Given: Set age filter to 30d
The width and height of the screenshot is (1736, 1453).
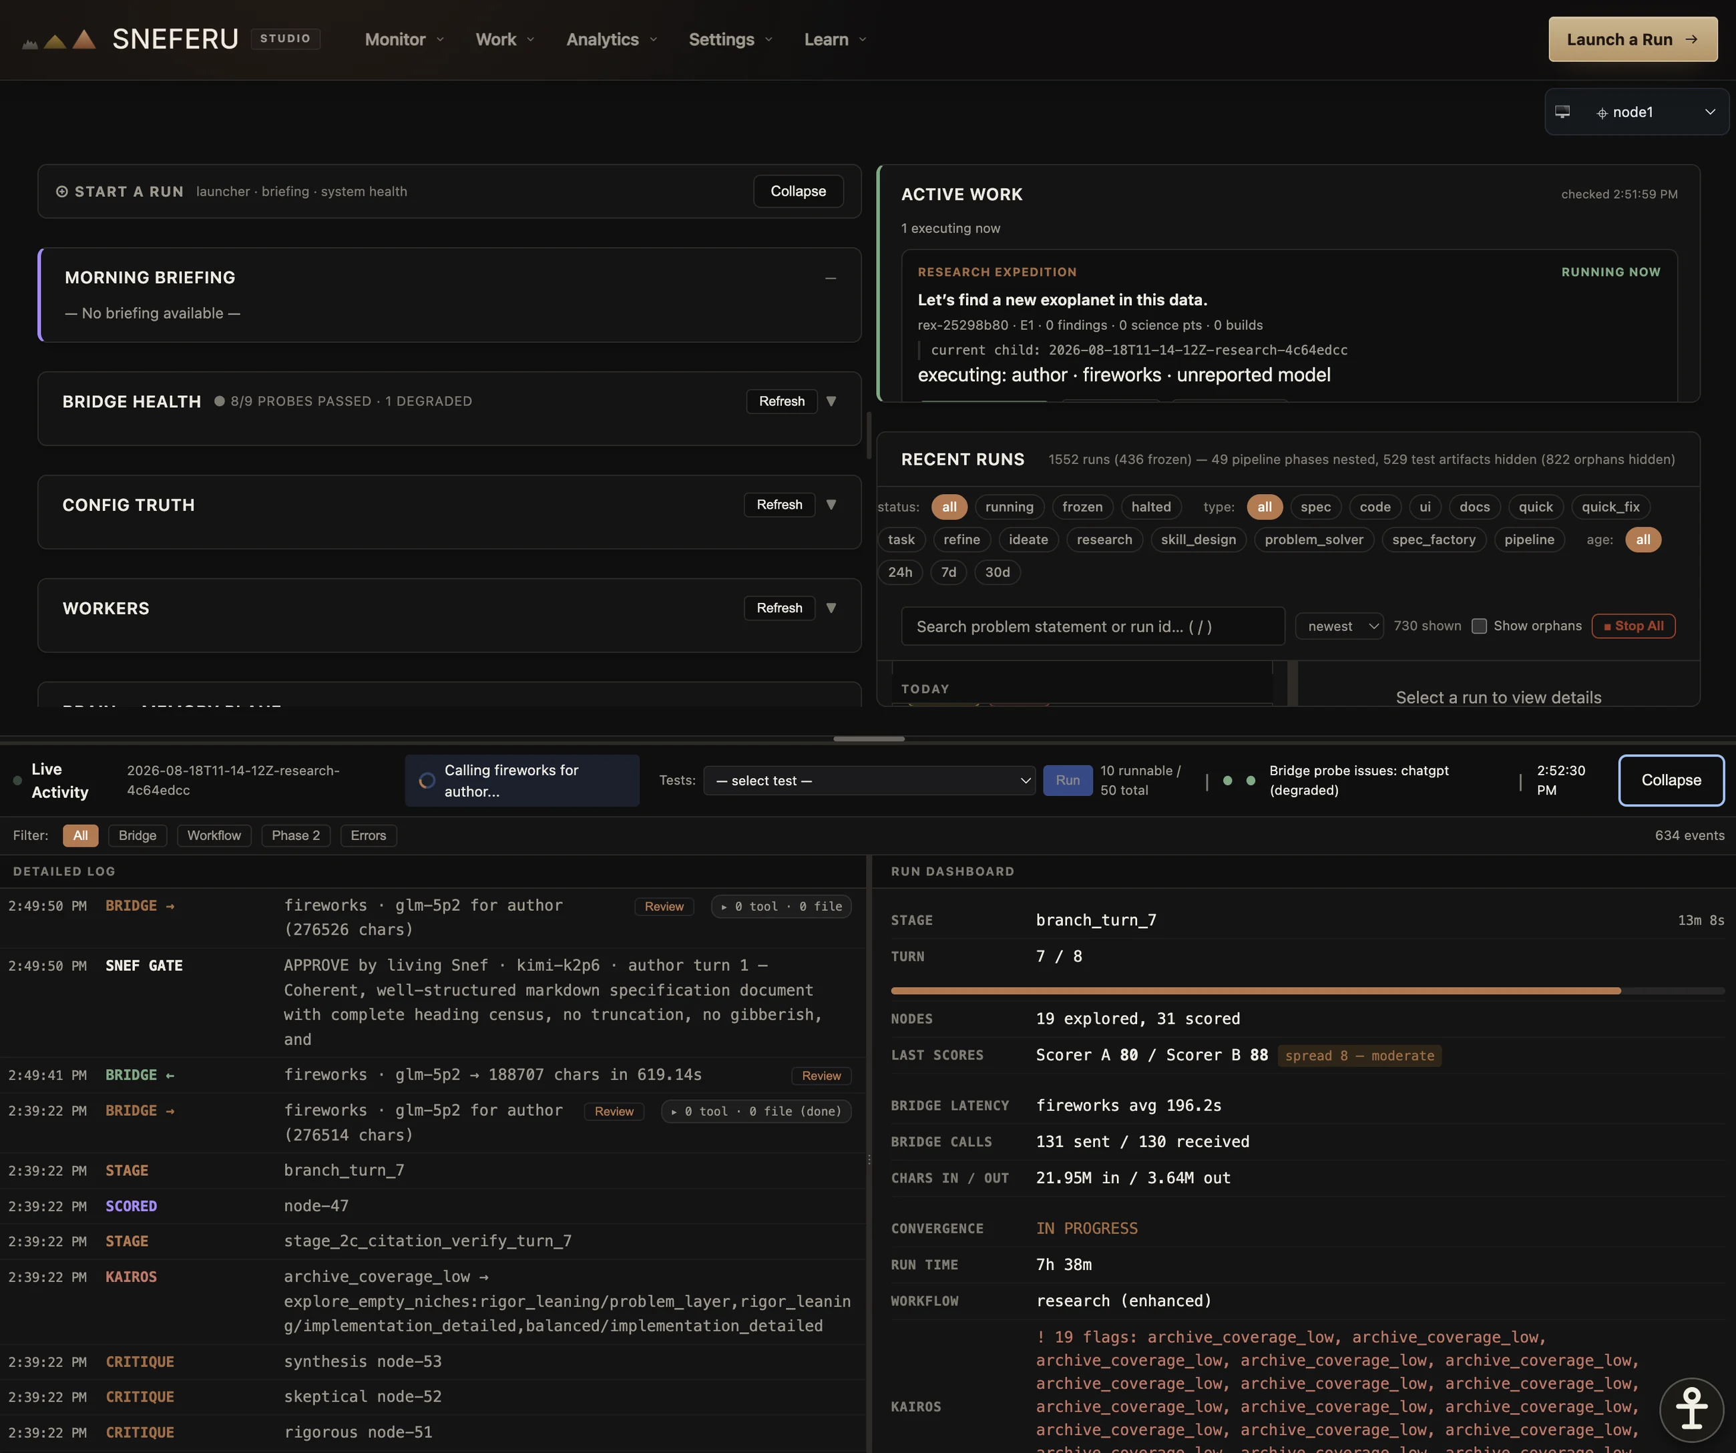Looking at the screenshot, I should point(997,572).
